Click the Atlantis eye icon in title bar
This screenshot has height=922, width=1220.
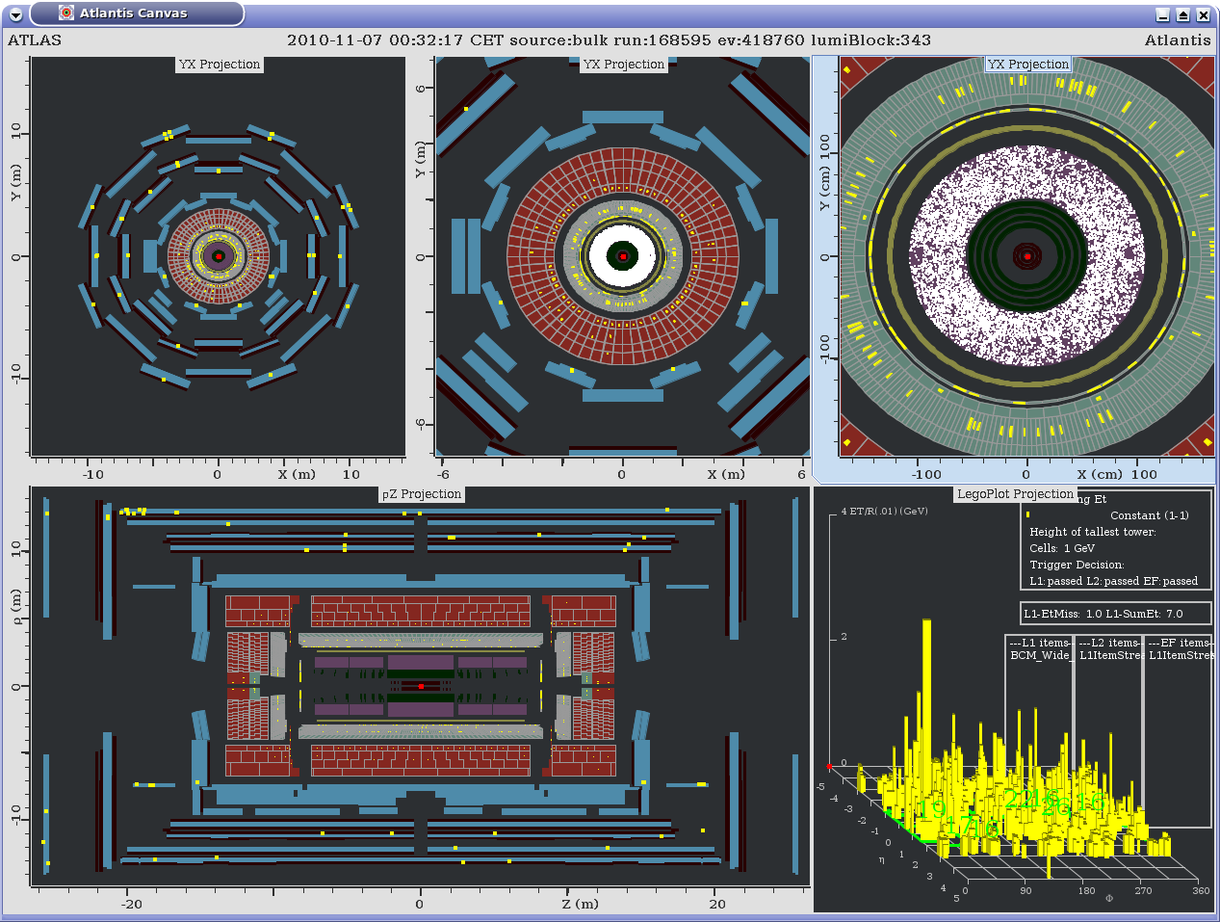coord(66,13)
